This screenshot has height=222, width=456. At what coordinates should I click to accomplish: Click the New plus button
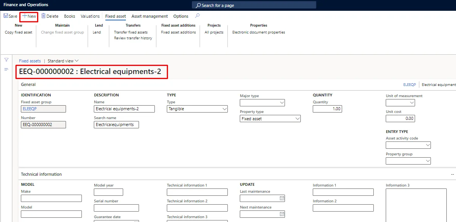coord(29,16)
